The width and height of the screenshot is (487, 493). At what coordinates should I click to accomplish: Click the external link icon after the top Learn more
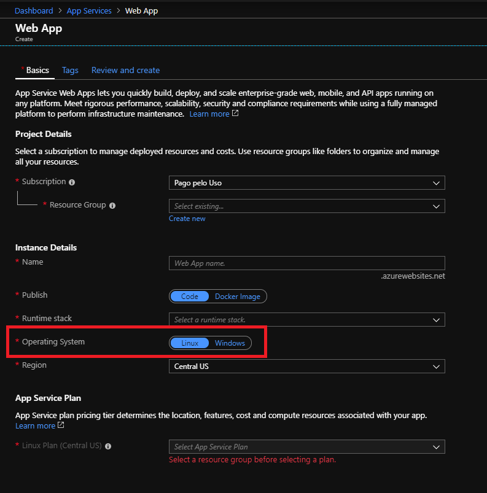[235, 114]
